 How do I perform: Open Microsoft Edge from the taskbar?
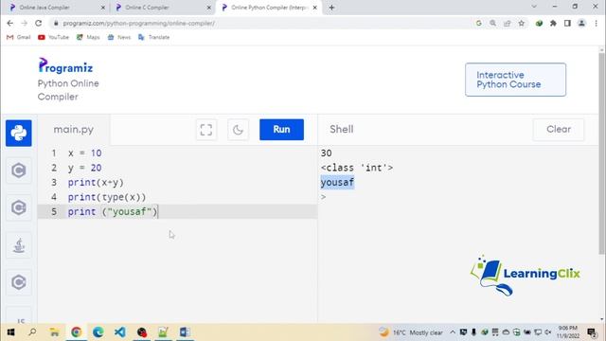pyautogui.click(x=98, y=332)
